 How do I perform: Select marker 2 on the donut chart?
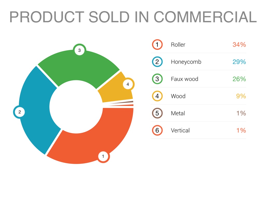click(x=19, y=112)
